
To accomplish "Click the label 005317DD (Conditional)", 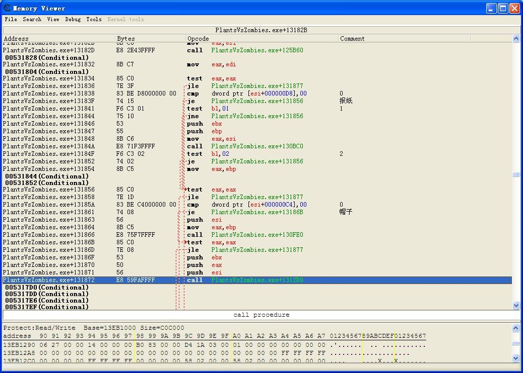I will point(47,294).
